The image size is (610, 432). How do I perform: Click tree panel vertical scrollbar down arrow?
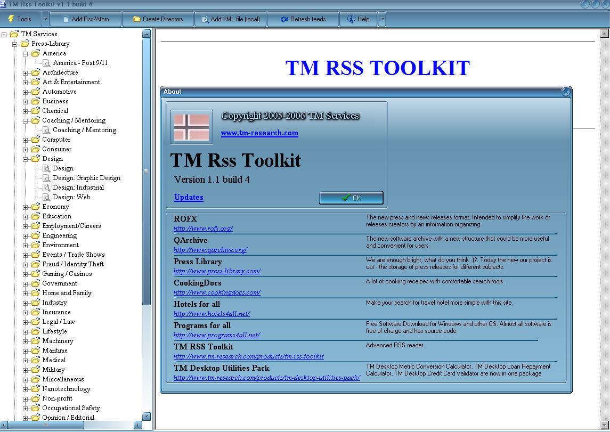(x=147, y=417)
